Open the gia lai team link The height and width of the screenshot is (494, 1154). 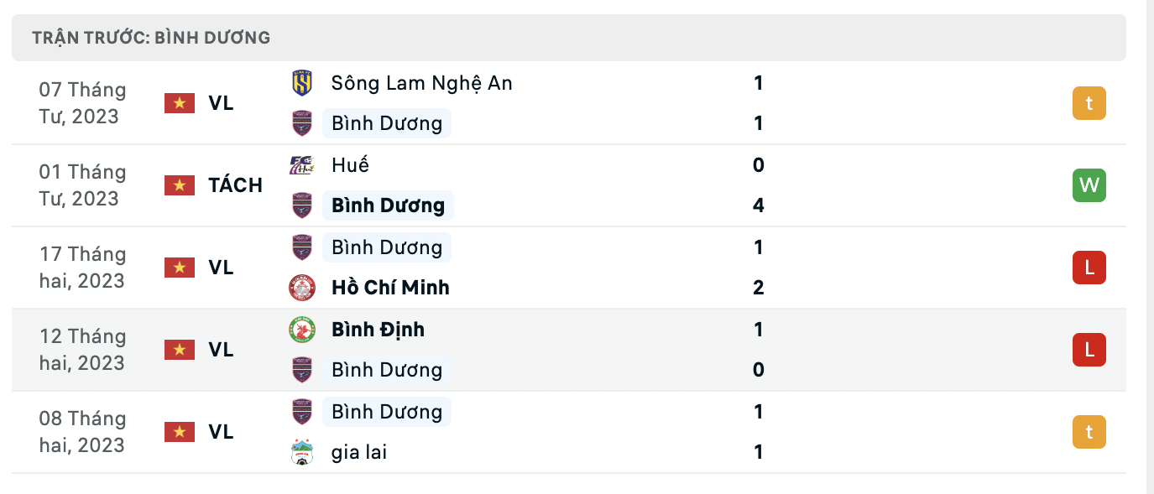point(359,452)
